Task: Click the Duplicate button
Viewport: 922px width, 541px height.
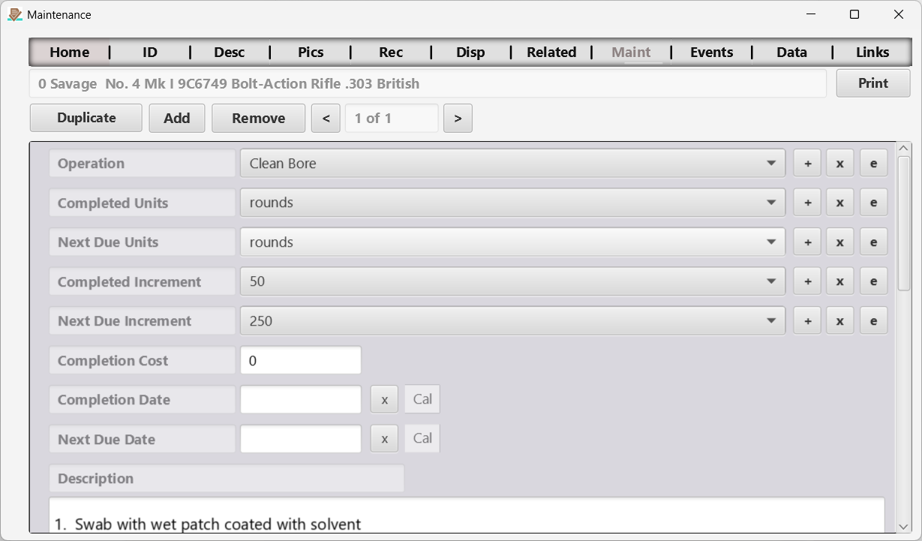Action: pyautogui.click(x=86, y=118)
